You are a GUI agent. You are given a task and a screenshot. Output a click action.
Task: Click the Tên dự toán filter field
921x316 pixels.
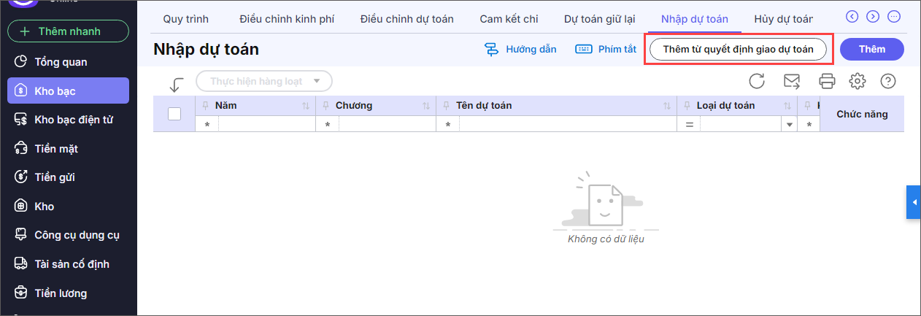coord(566,125)
